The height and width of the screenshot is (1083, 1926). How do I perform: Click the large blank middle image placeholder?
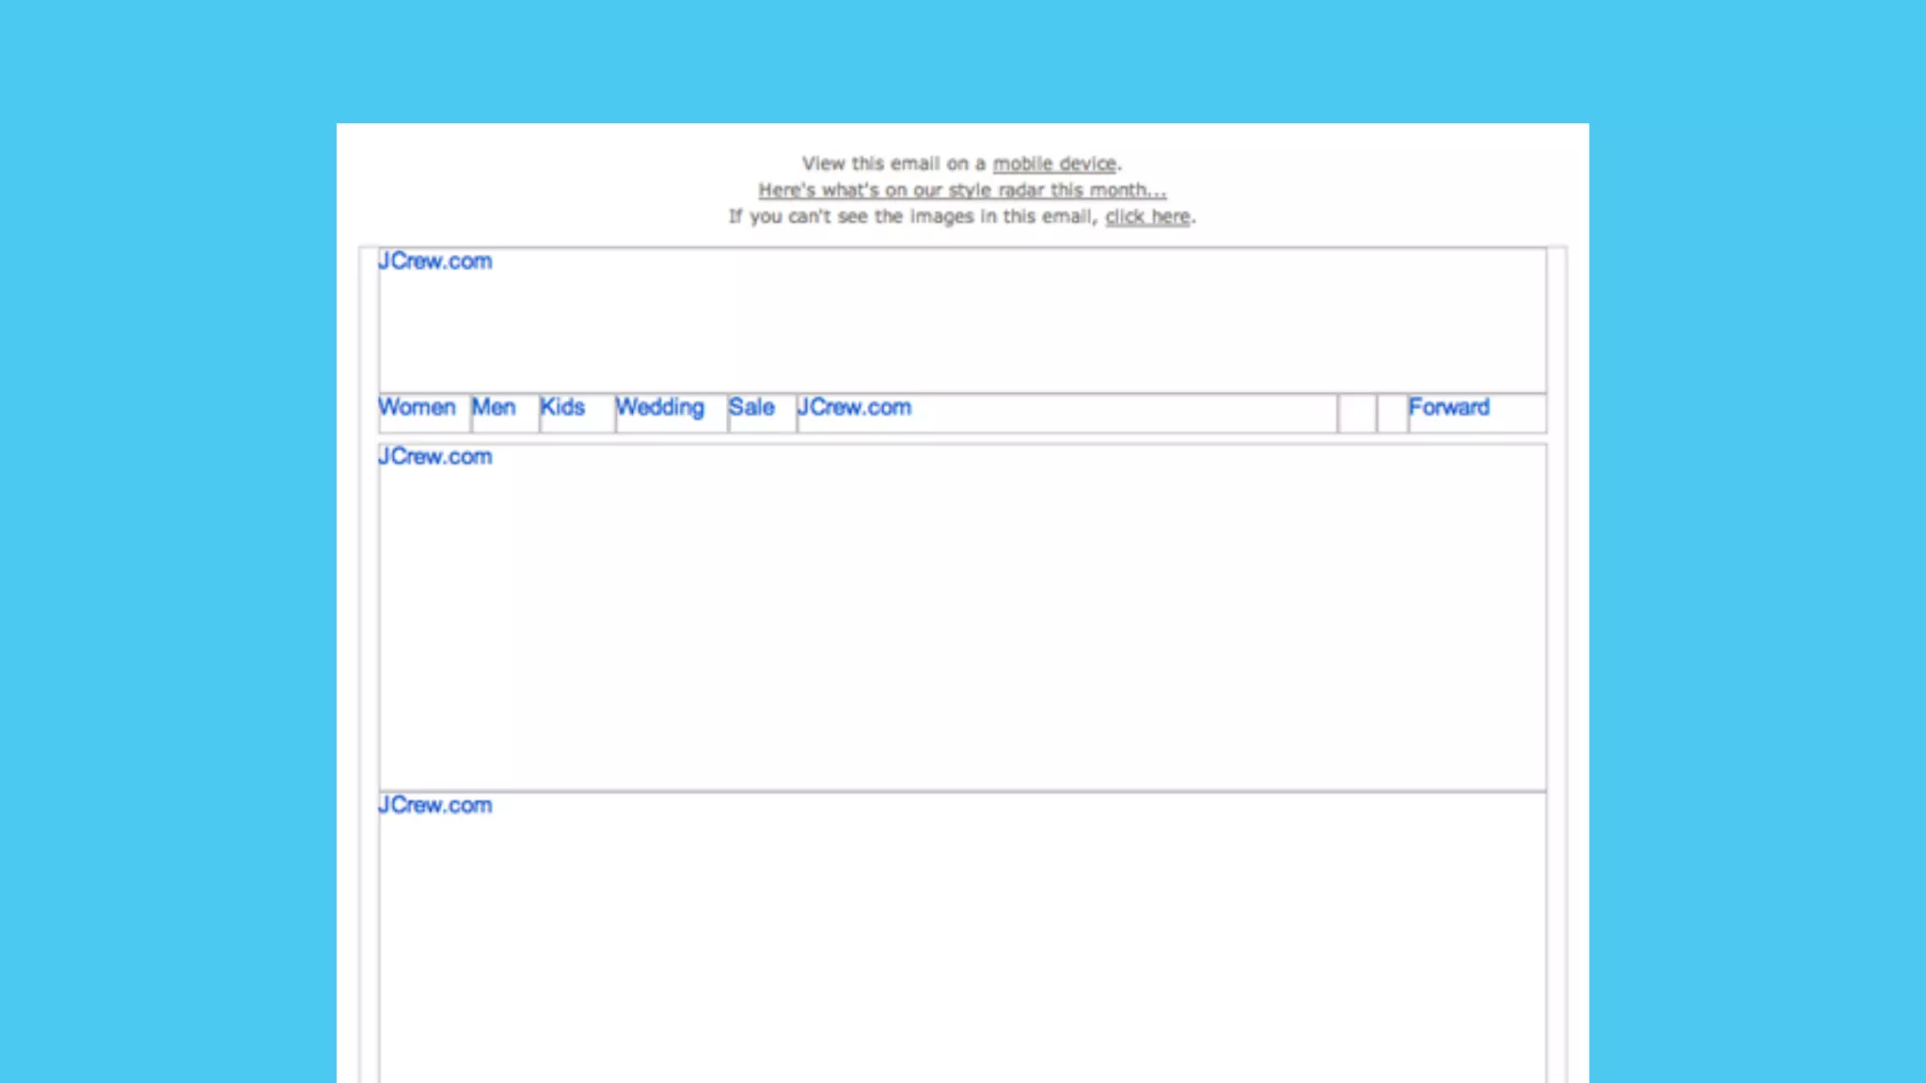click(x=962, y=620)
